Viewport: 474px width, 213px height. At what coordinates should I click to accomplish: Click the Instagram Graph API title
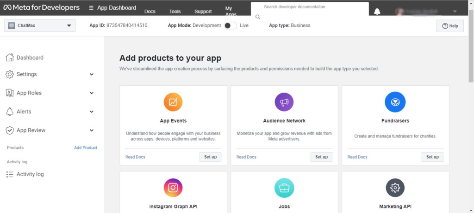coord(173,207)
